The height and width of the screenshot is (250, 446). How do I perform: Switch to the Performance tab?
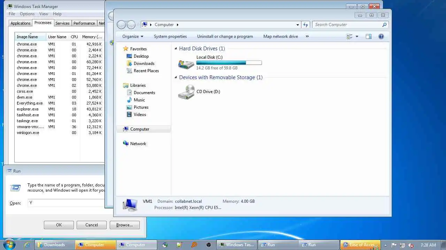[x=84, y=23]
